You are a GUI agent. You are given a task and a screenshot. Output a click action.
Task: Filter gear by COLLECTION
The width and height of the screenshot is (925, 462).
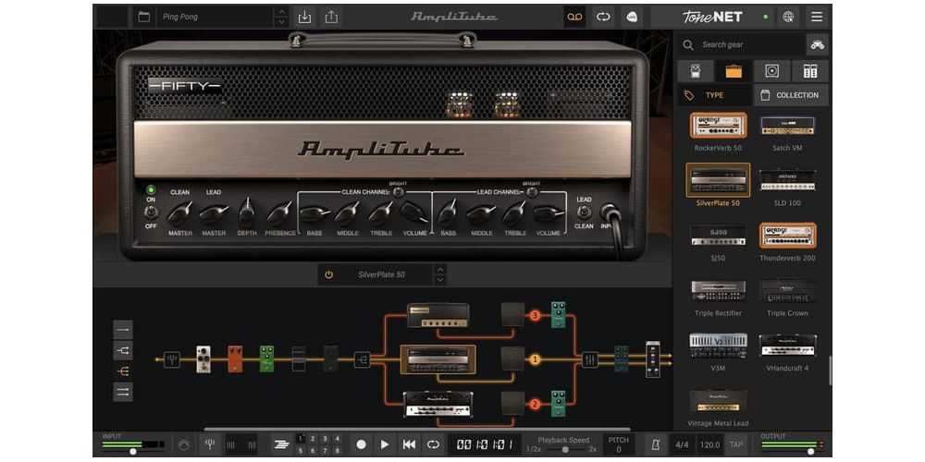(791, 95)
